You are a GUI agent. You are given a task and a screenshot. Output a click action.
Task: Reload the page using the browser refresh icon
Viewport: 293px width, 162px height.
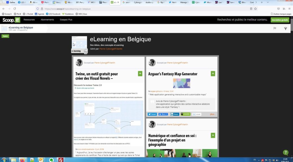point(15,9)
